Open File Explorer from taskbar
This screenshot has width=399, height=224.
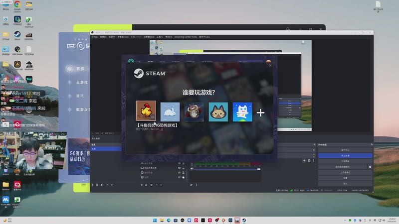coord(162,220)
